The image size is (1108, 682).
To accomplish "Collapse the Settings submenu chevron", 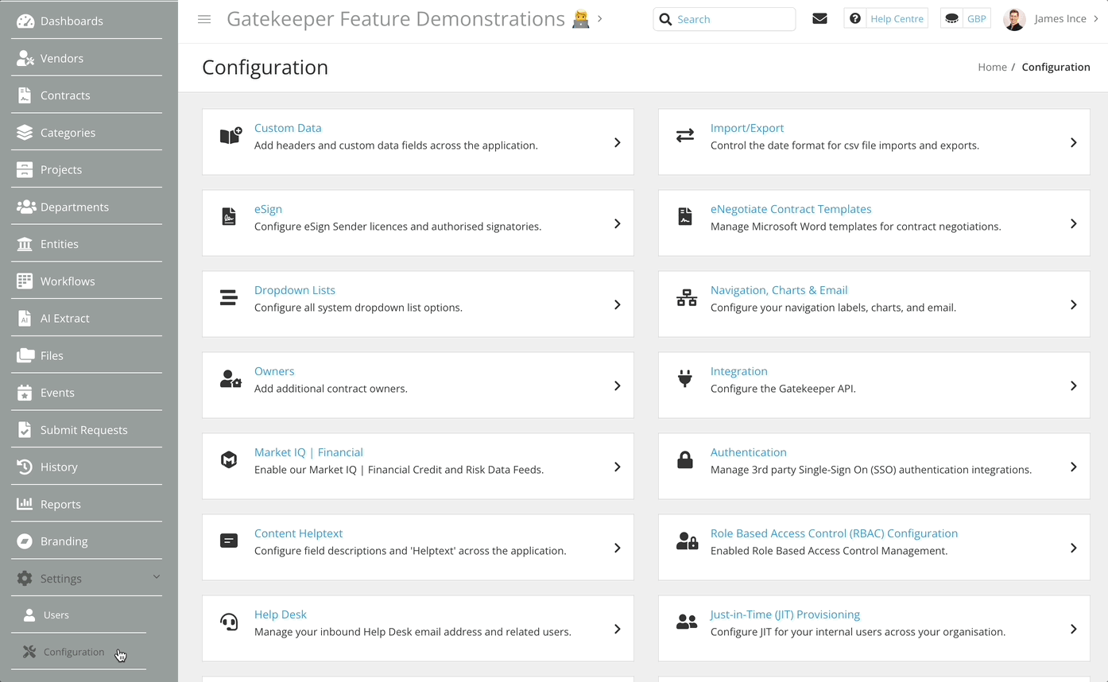I will 156,577.
